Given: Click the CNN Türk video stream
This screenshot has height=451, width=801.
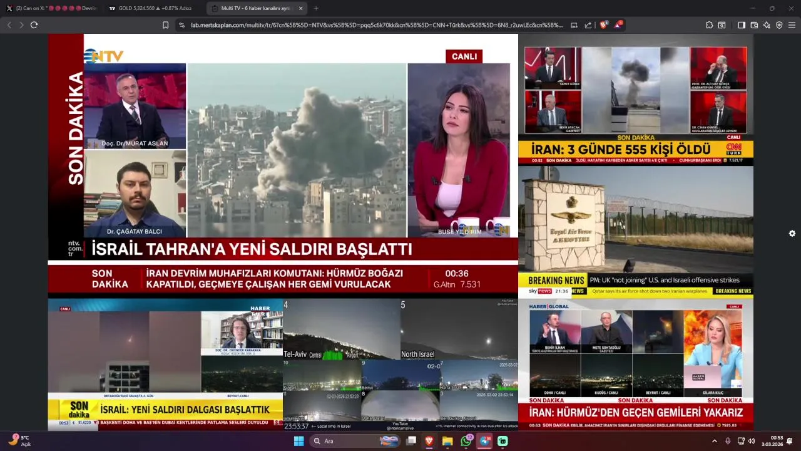Looking at the screenshot, I should coord(636,100).
